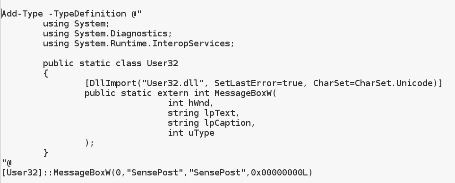
Task: Click the here-string terminator "@
Action: tap(7, 162)
